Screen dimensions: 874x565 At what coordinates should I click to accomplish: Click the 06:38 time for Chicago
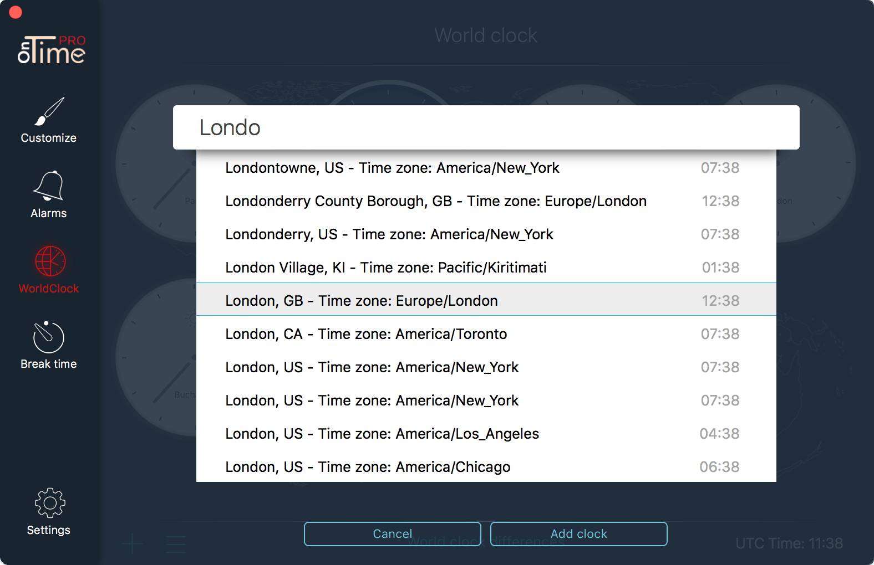[x=719, y=467]
